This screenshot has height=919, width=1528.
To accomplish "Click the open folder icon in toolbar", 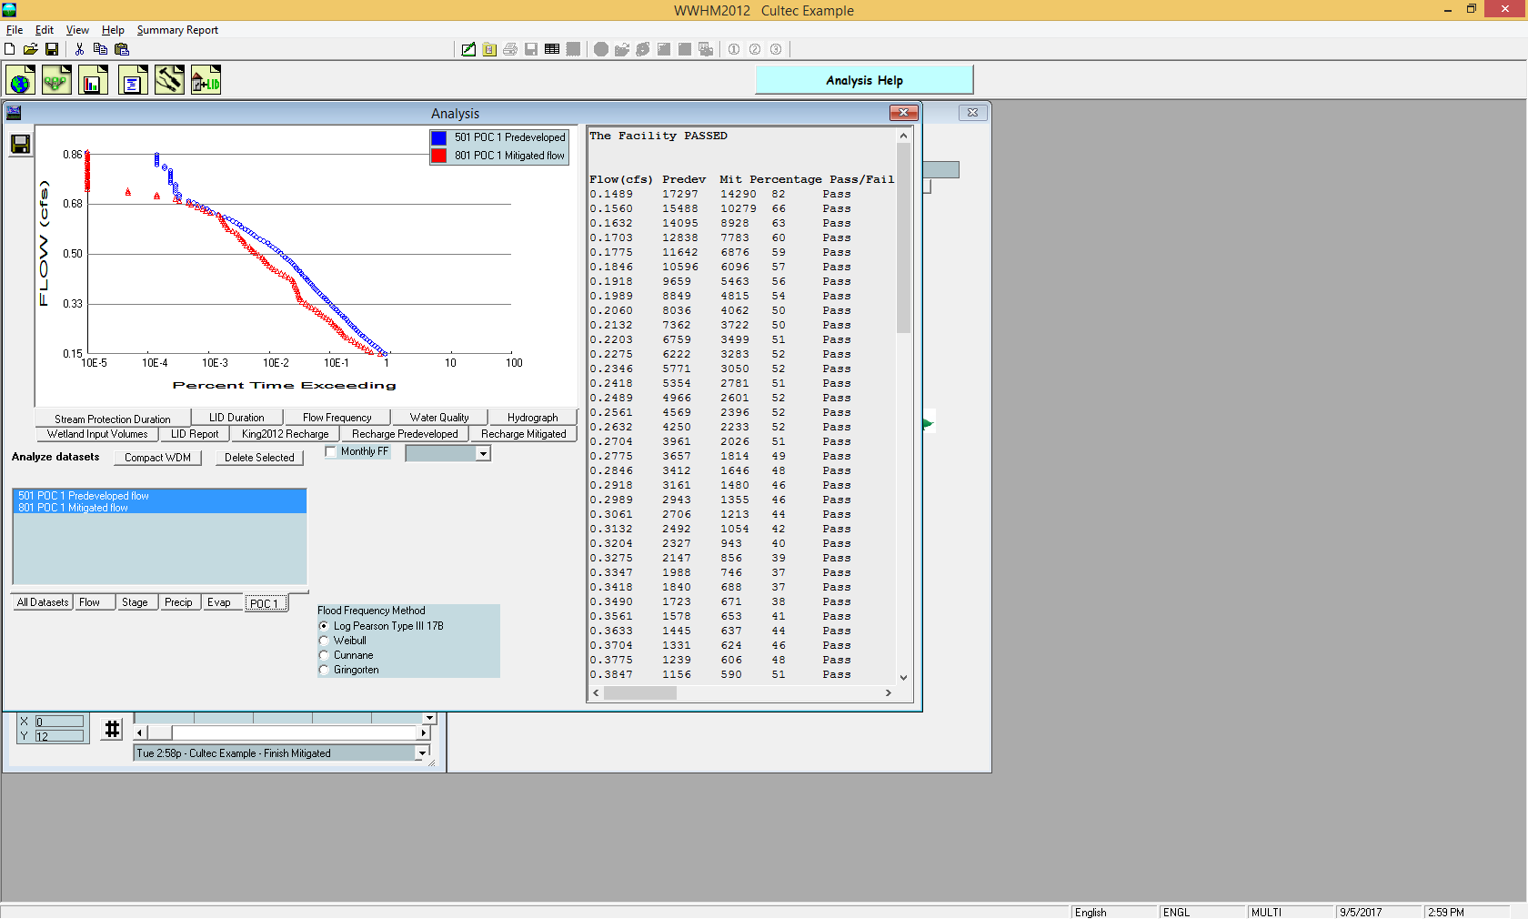I will pos(30,49).
